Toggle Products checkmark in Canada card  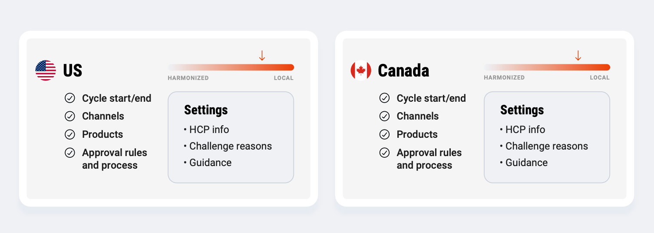pos(384,134)
